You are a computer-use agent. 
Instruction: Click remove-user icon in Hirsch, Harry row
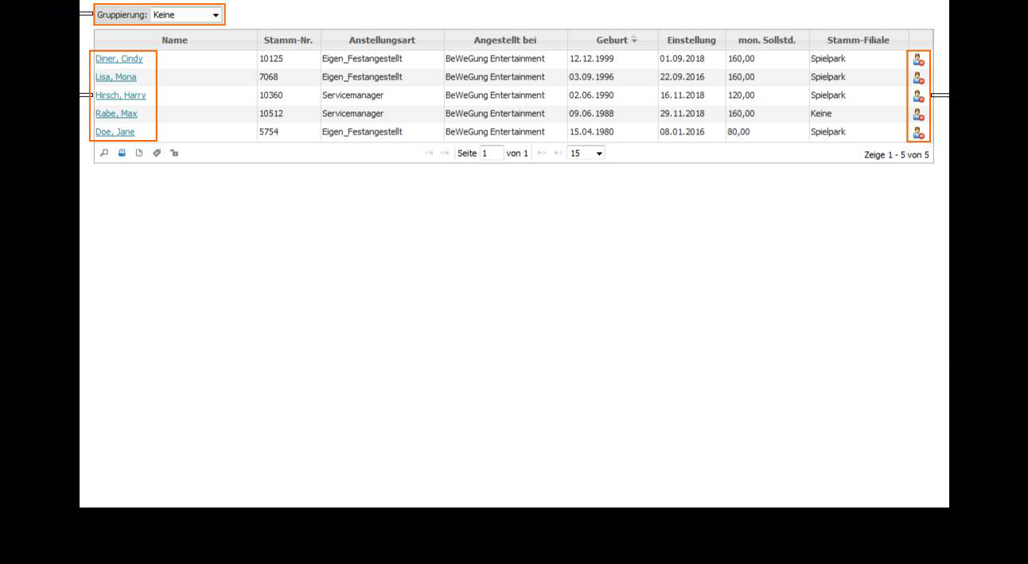(918, 96)
